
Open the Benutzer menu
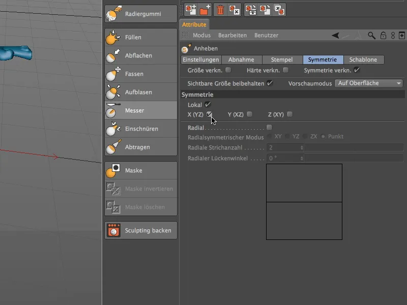[x=266, y=35]
